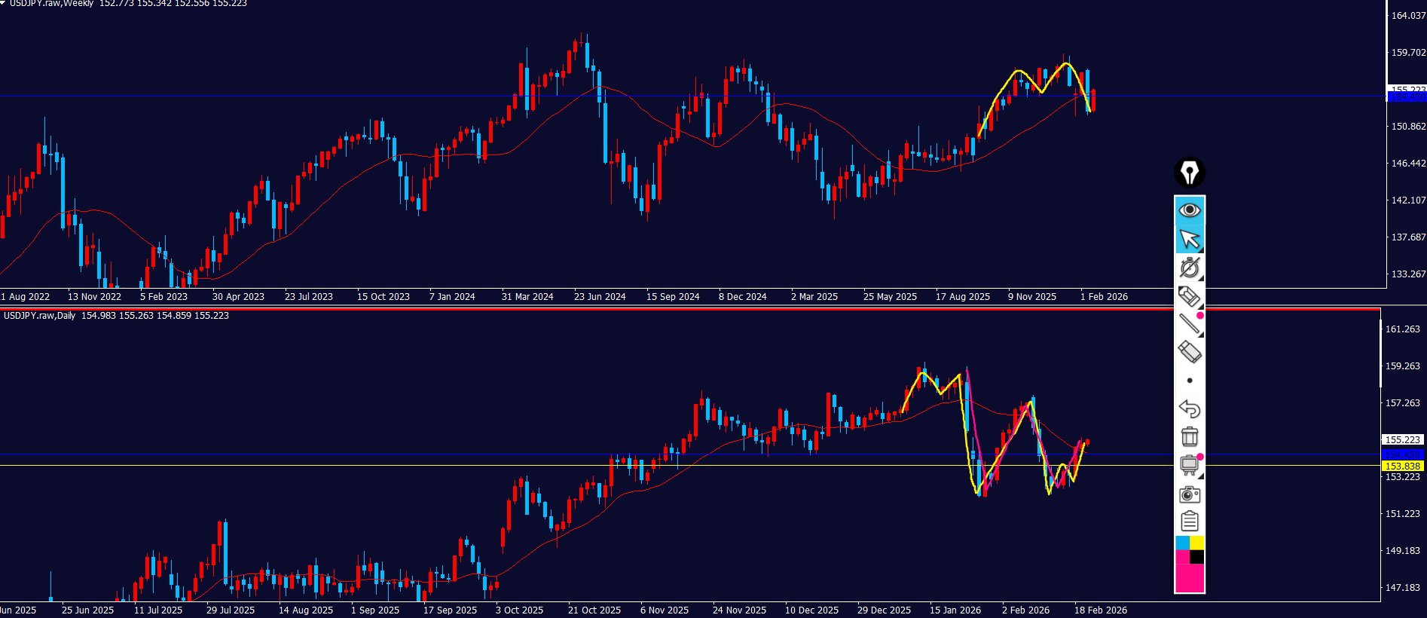Screen dimensions: 1427x618
Task: Clear all drawings with the trash icon
Action: 1189,436
